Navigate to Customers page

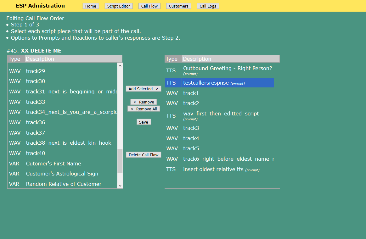[178, 6]
